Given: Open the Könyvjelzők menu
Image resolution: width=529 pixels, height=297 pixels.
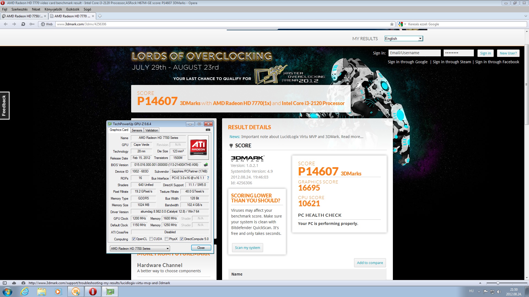Looking at the screenshot, I should click(53, 9).
